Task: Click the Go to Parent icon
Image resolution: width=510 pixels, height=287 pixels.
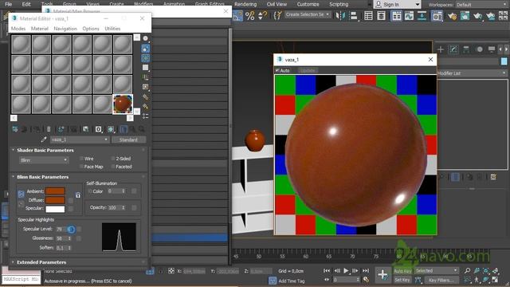Action: (132, 129)
